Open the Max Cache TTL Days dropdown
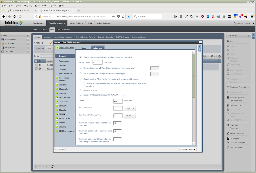Viewport: 256px width, 173px height. [130, 108]
